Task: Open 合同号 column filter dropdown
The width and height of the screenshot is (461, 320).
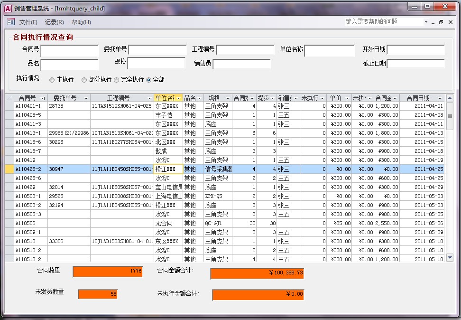Action: [x=43, y=98]
